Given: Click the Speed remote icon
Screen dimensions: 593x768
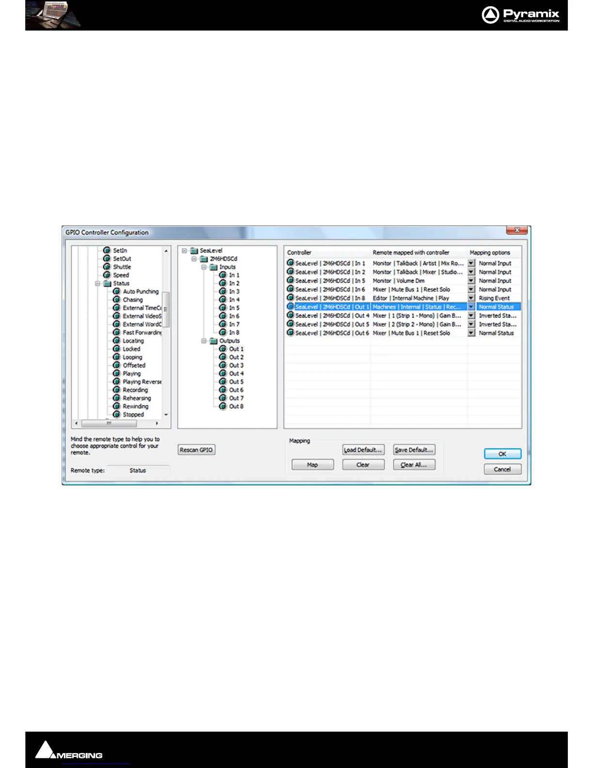Looking at the screenshot, I should (107, 275).
